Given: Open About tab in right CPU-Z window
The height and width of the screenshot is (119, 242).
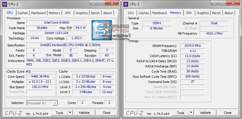Looking at the screenshot, I should point(229,13).
